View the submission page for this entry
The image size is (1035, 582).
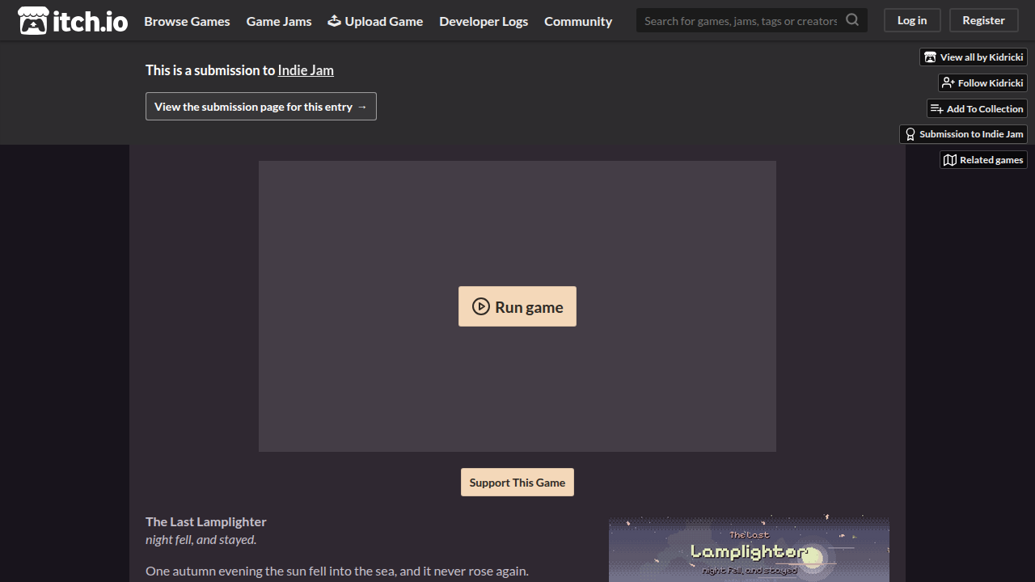[x=261, y=107]
